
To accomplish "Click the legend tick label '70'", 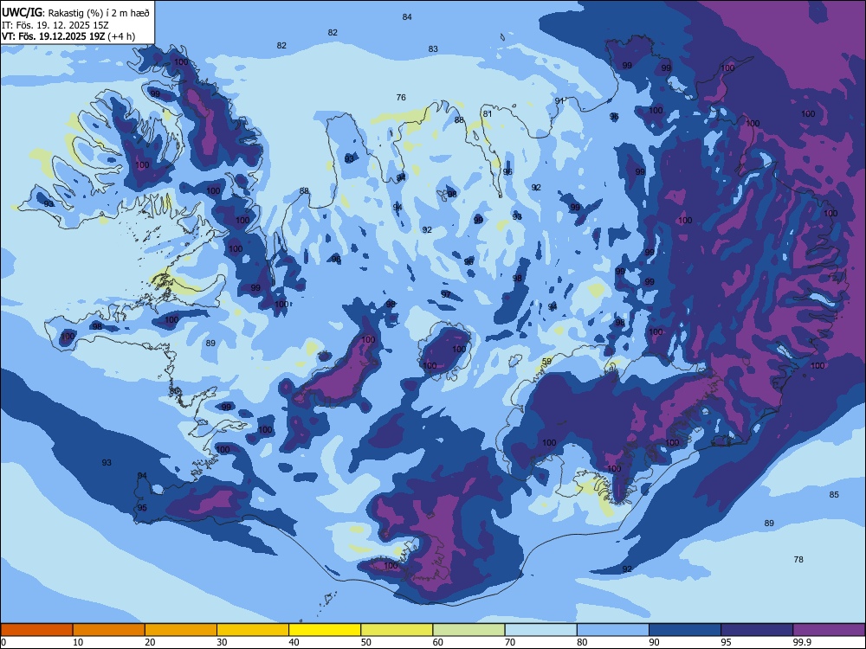I will 510,642.
